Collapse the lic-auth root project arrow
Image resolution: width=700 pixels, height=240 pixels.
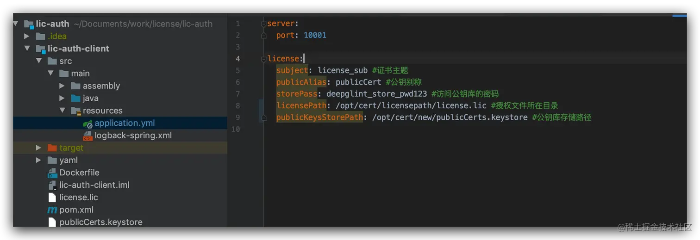[x=16, y=24]
